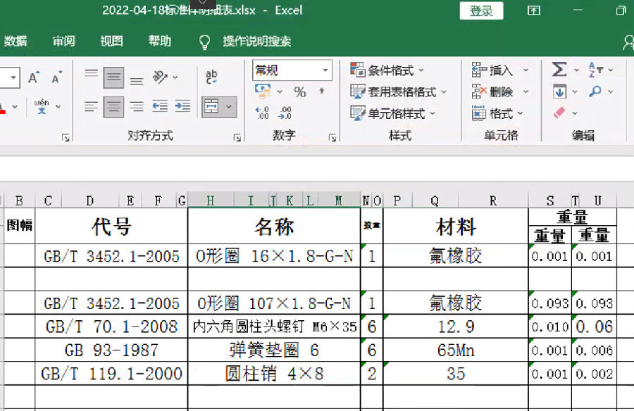
Task: Click the 登录 sign-in button
Action: 482,11
